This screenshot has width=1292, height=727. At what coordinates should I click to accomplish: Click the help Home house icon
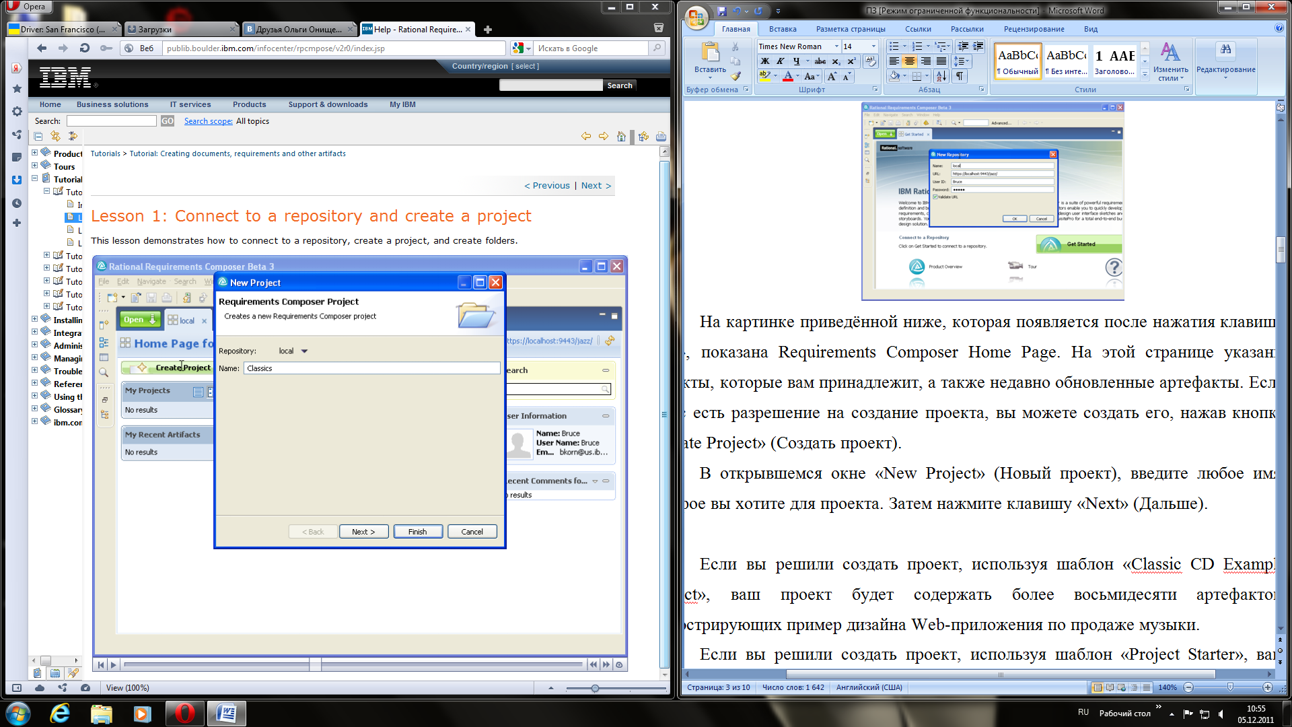pyautogui.click(x=621, y=136)
